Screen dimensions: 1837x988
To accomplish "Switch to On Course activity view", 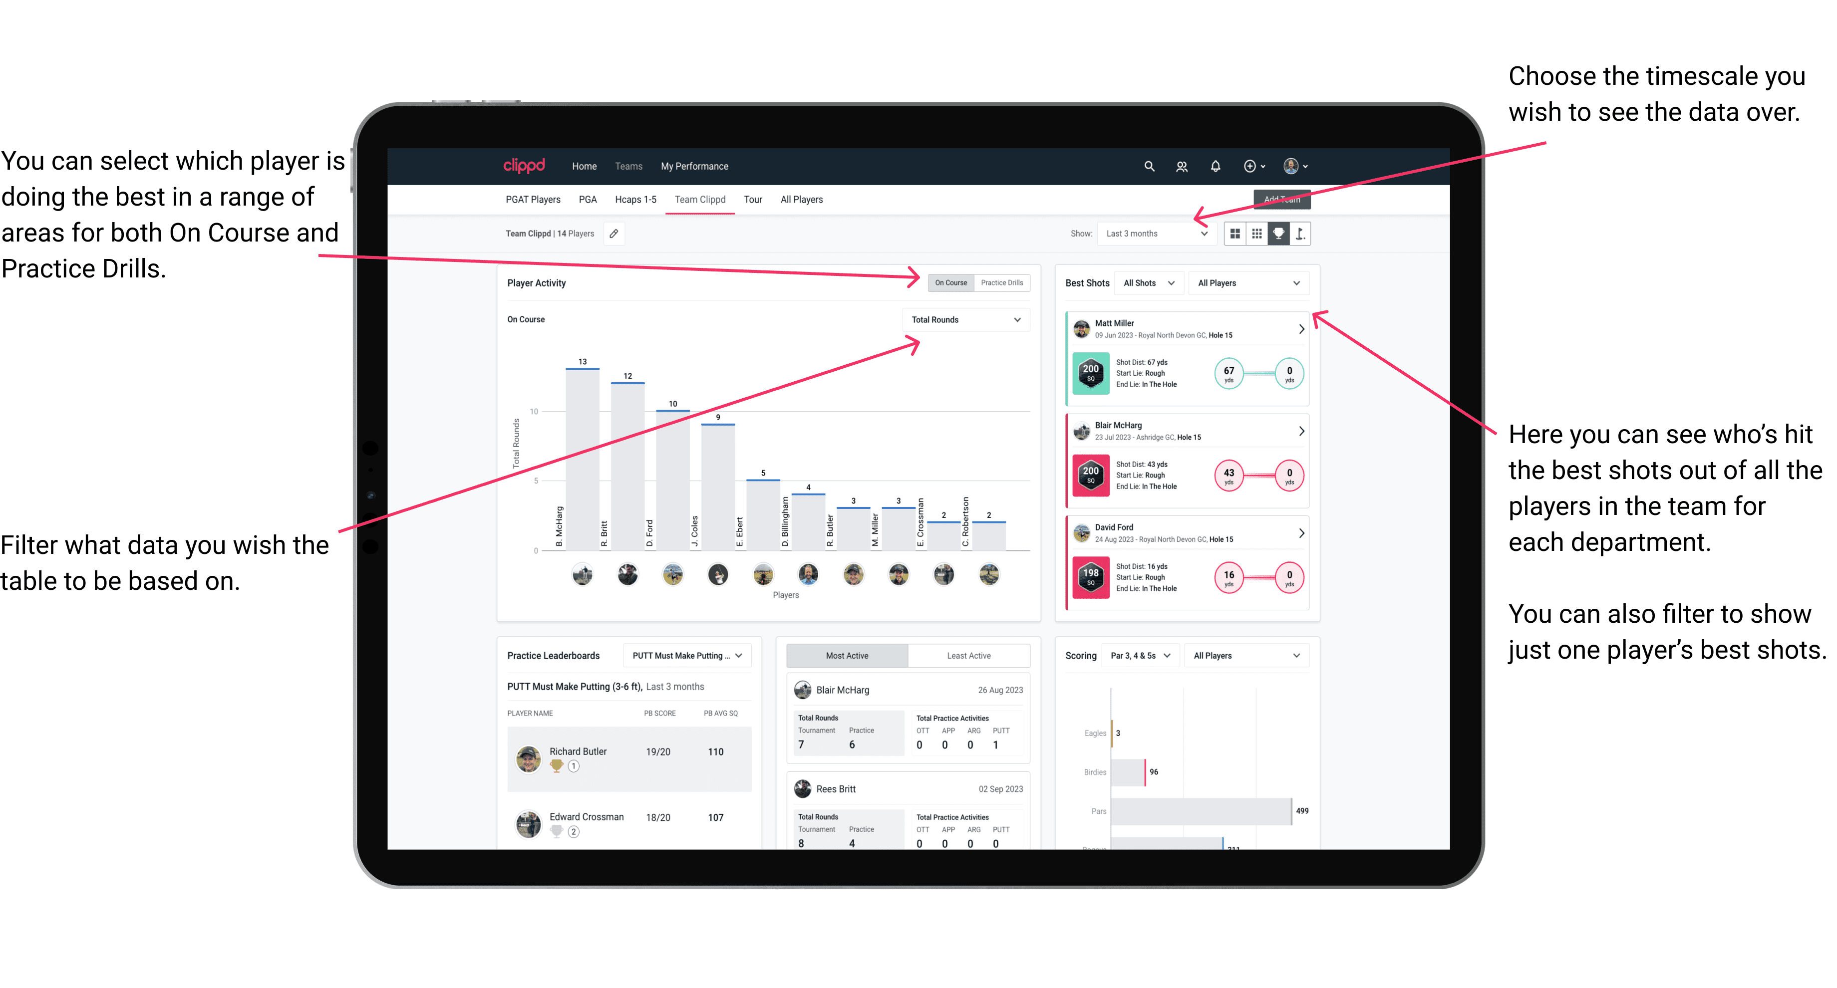I will (949, 282).
